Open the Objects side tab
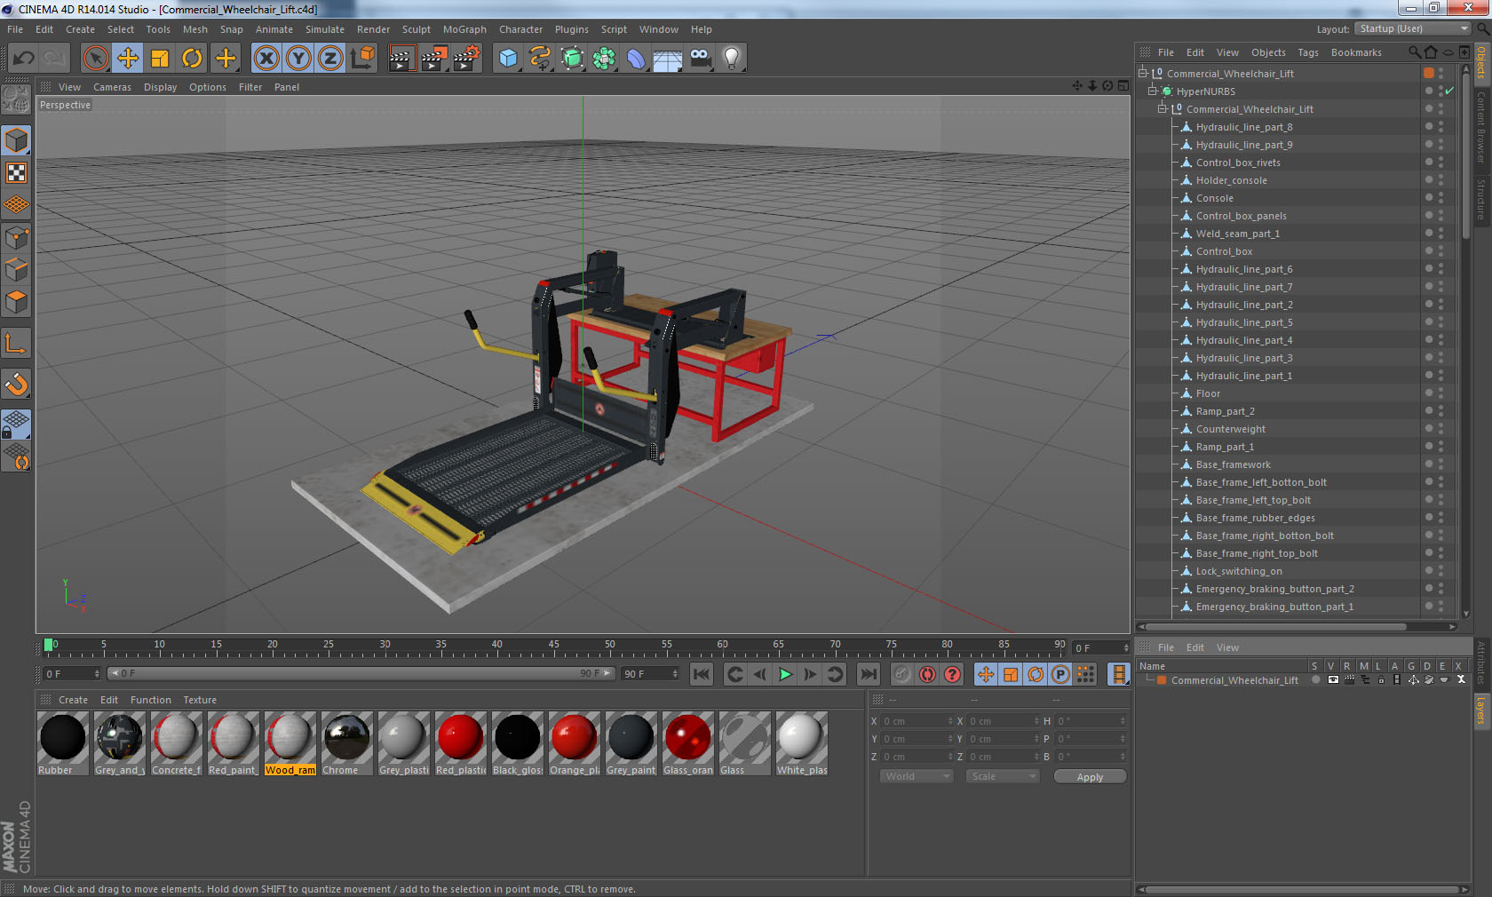This screenshot has height=897, width=1492. coord(1481,62)
